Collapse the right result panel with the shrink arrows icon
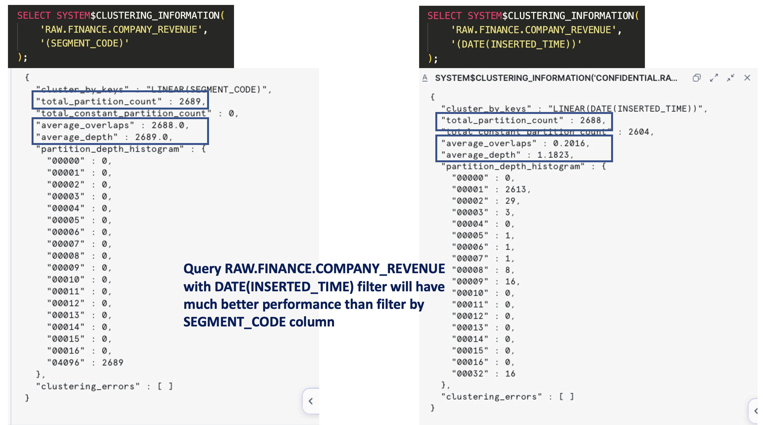 pos(730,78)
